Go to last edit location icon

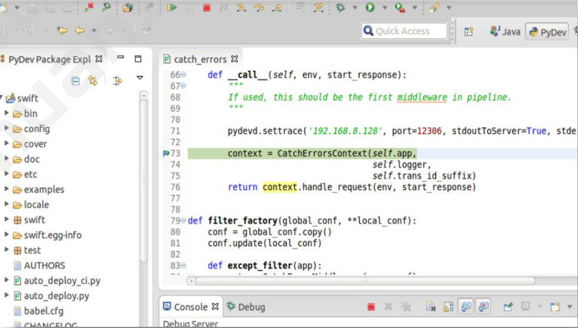click(62, 30)
